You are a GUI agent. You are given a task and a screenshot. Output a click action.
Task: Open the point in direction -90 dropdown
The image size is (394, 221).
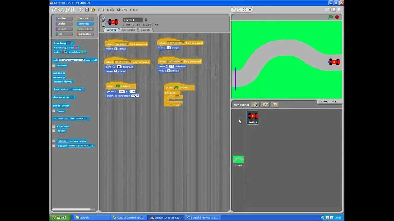[x=135, y=96]
